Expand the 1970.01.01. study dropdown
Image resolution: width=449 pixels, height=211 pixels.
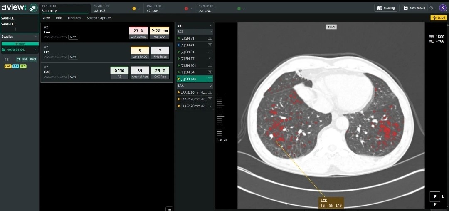36,50
